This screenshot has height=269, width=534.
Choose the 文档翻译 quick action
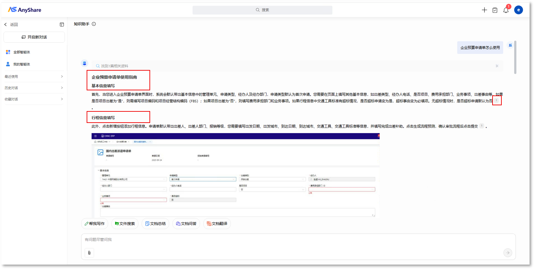pyautogui.click(x=217, y=224)
